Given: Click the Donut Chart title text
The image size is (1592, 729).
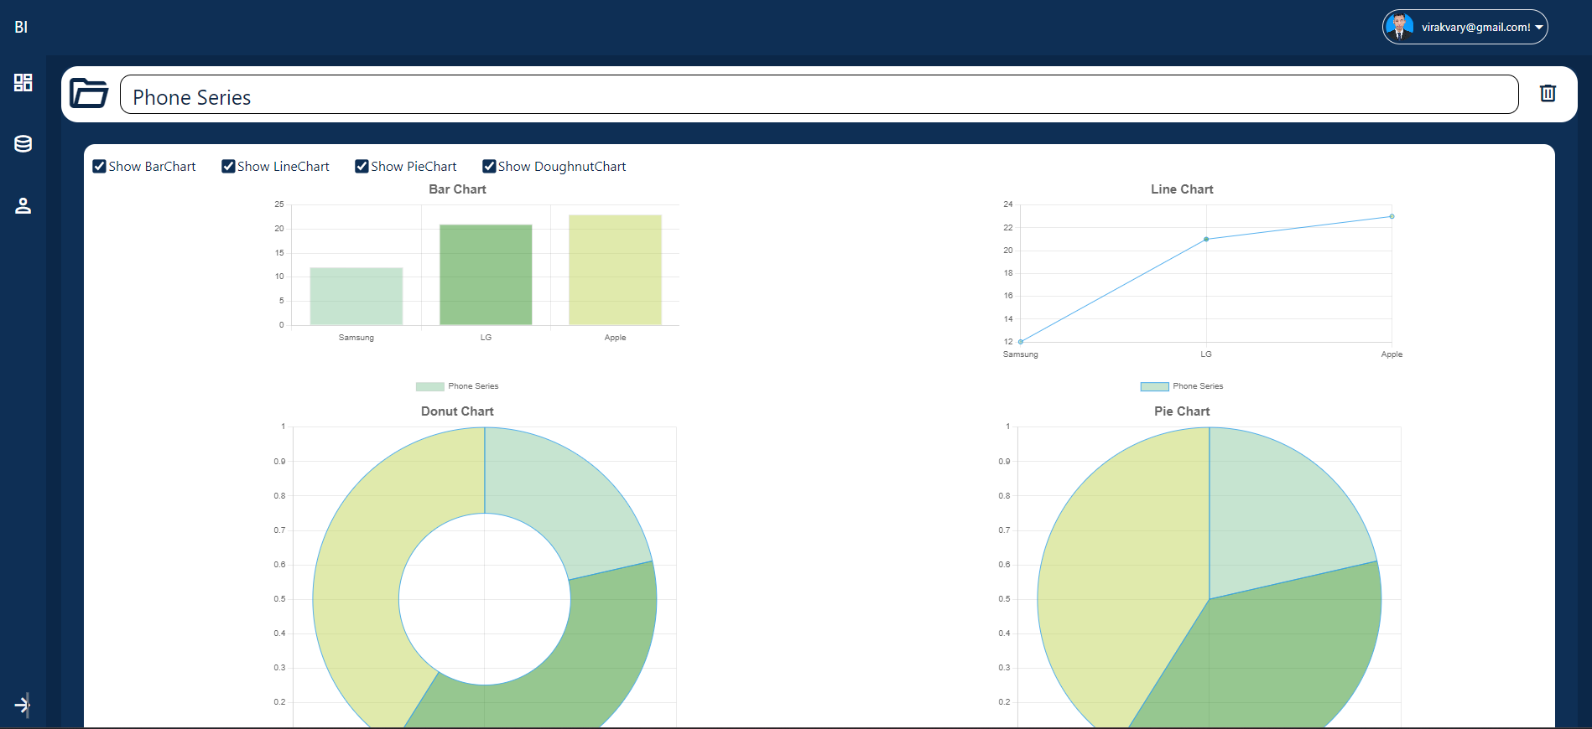Looking at the screenshot, I should [457, 411].
